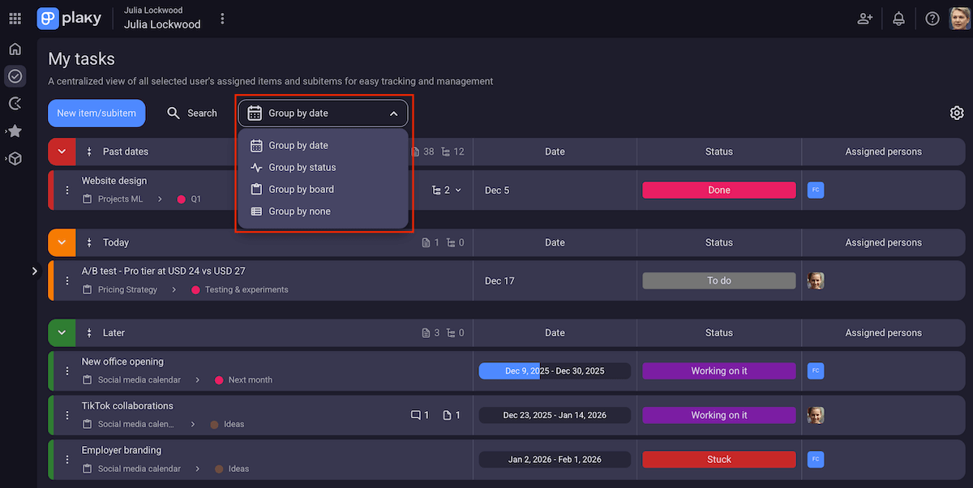The image size is (973, 488).
Task: Select Group by none option
Action: (299, 212)
